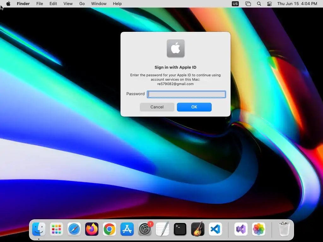Launch Visual Studio Code from Dock
The image size is (323, 242).
point(215,229)
